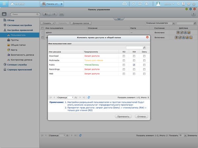Check Deny for Web folder

144,74
